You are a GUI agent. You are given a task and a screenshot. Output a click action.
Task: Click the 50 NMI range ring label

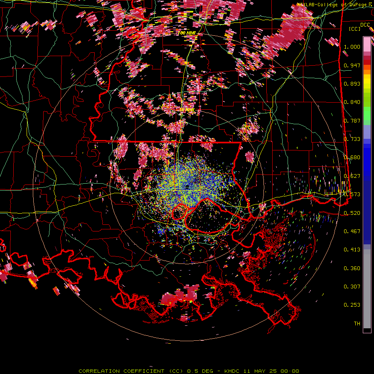187,110
